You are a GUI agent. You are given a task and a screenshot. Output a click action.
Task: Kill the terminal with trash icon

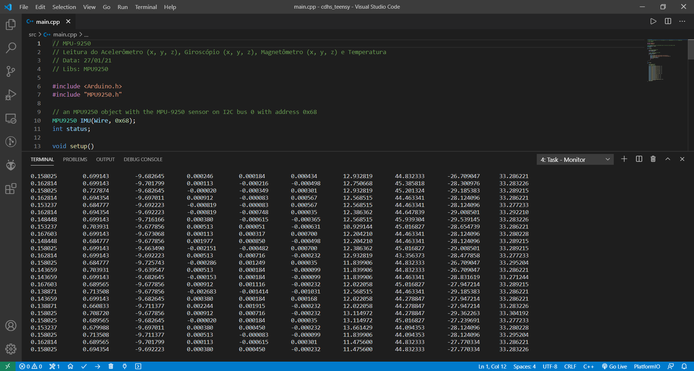653,159
